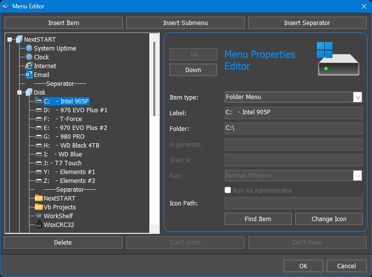Click the Disk submenu icon

tap(29, 92)
